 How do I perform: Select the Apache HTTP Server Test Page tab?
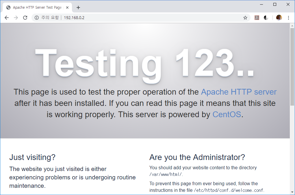[36, 8]
